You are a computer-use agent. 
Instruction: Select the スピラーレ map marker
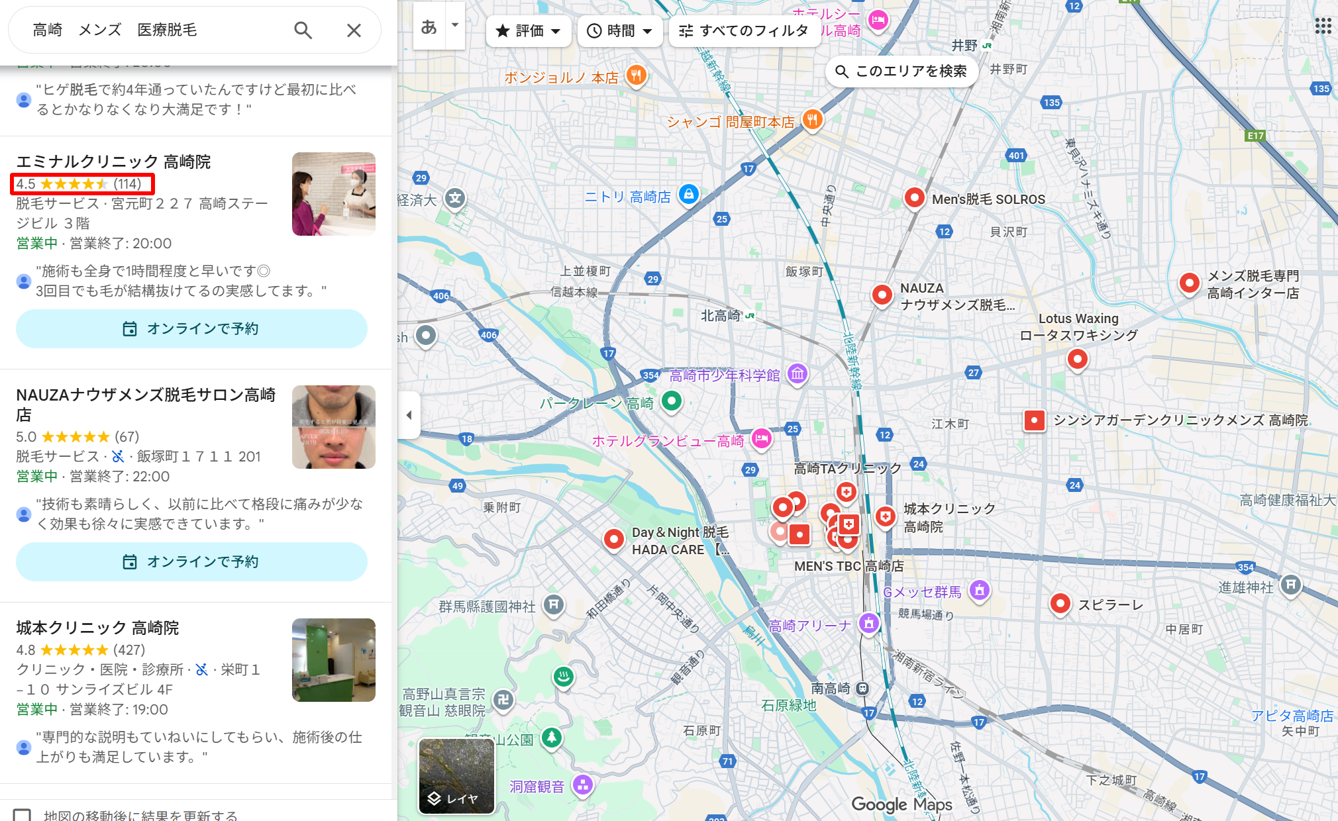point(1060,604)
